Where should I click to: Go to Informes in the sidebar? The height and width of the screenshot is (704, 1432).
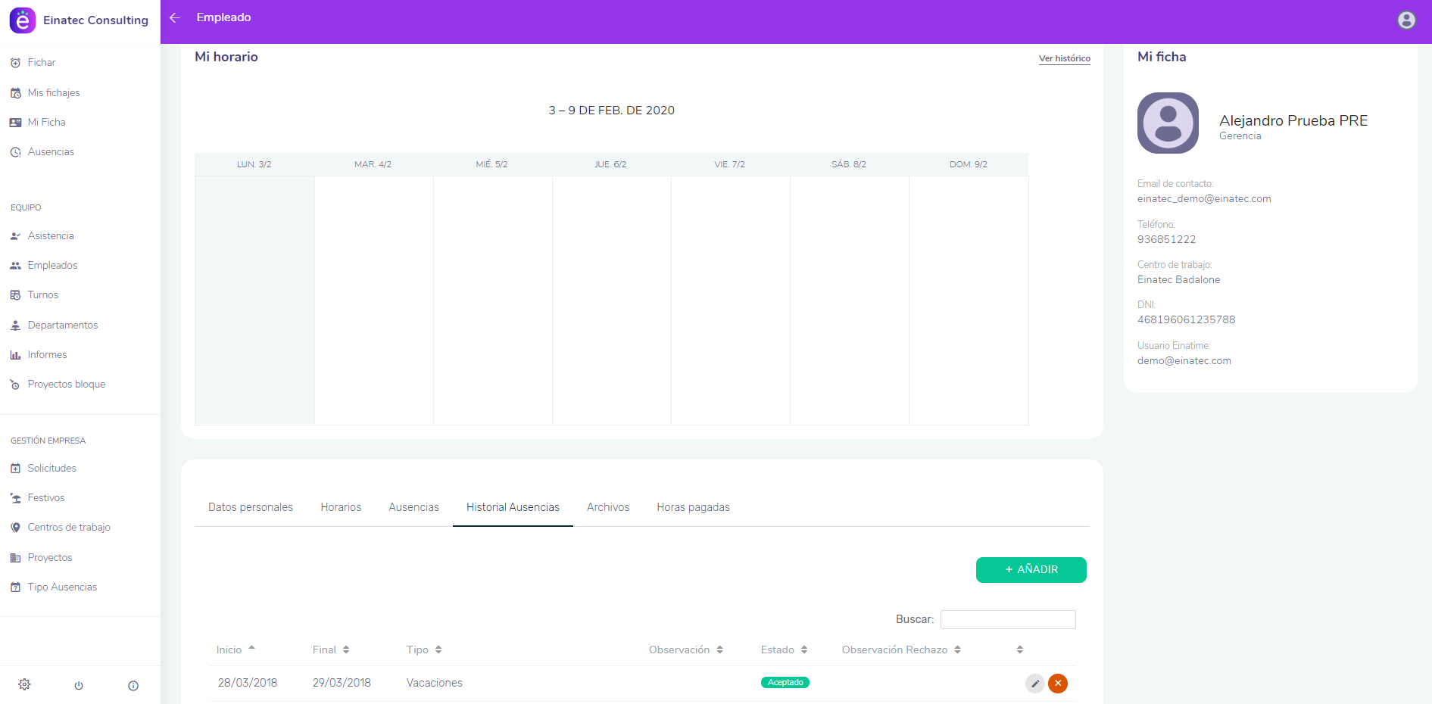pyautogui.click(x=47, y=355)
